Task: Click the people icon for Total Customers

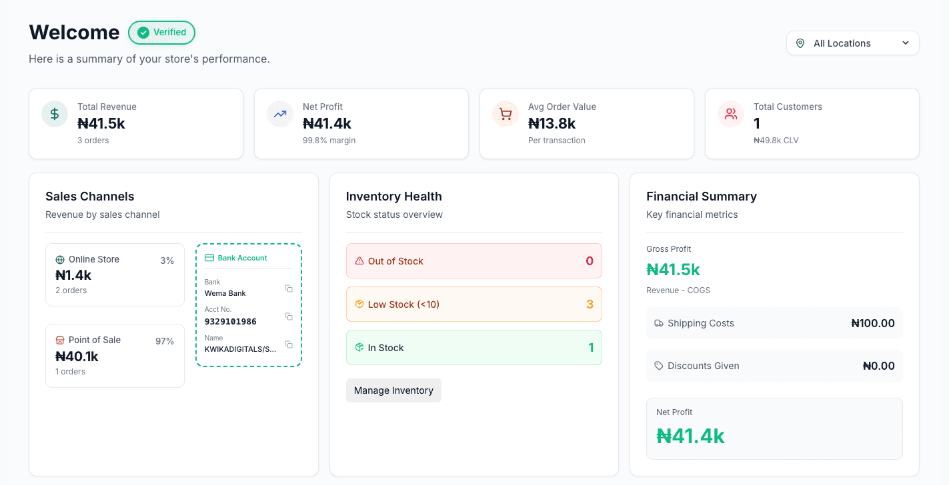Action: click(731, 114)
